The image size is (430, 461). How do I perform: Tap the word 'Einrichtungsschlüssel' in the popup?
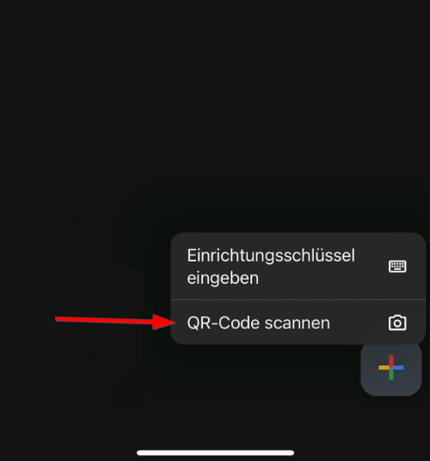click(x=271, y=255)
